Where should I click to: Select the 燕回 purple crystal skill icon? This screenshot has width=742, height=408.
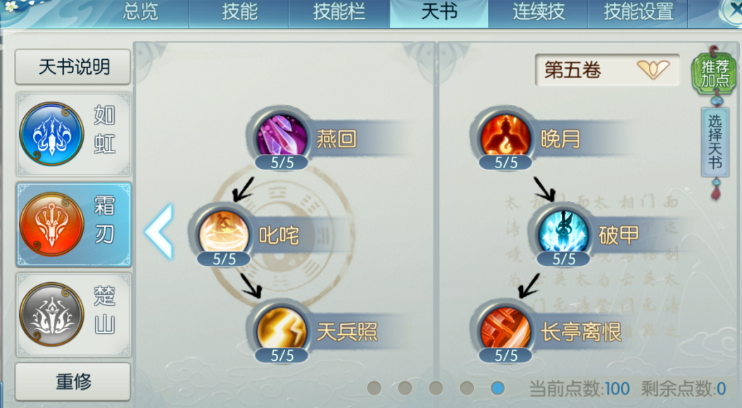281,137
